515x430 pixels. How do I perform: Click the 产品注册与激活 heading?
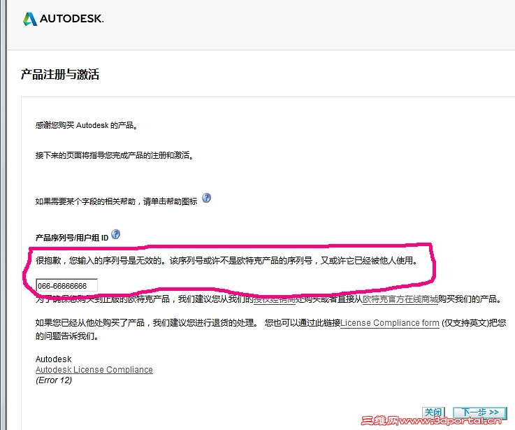60,74
